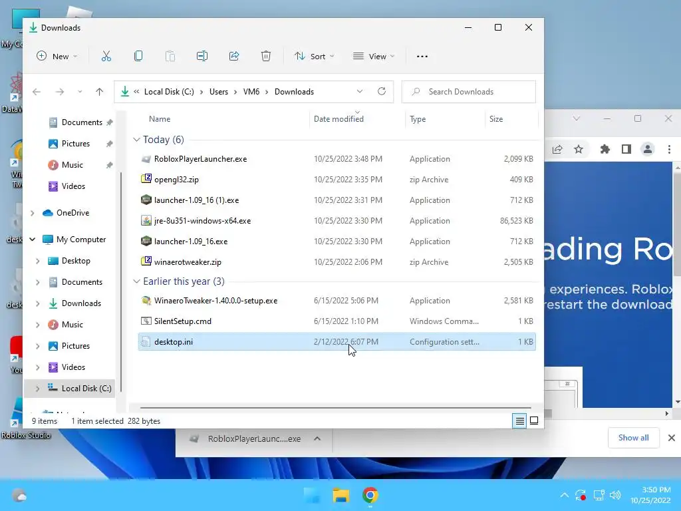Close the Chrome downloads shelf
Viewport: 681px width, 511px height.
671,438
